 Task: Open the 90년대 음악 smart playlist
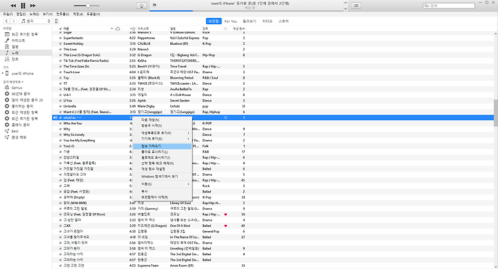click(21, 94)
